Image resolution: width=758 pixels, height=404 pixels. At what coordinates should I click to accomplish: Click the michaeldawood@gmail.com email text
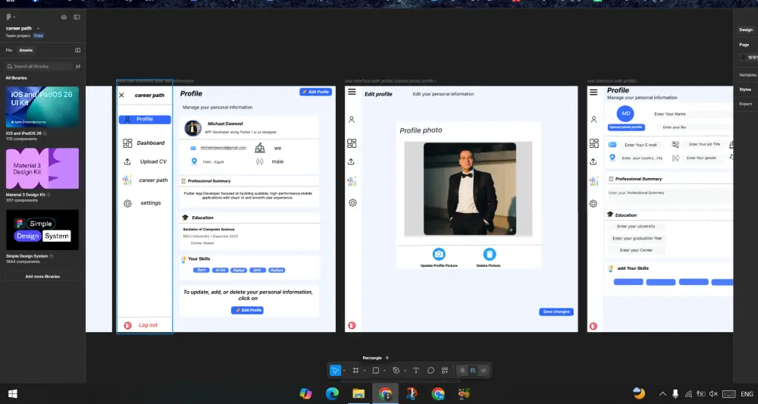click(223, 148)
